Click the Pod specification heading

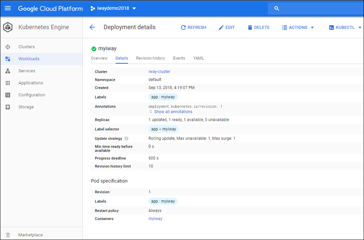(109, 181)
